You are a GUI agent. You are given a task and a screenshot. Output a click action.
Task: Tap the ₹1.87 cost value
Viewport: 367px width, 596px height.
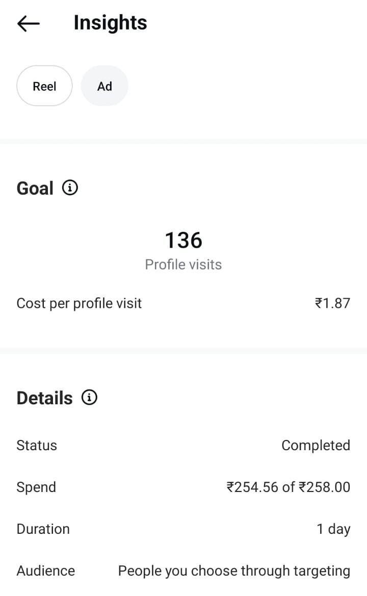click(332, 303)
